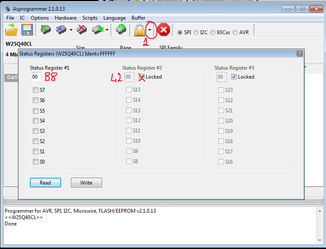This screenshot has width=326, height=249.
Task: Open the Language menu
Action: click(115, 18)
